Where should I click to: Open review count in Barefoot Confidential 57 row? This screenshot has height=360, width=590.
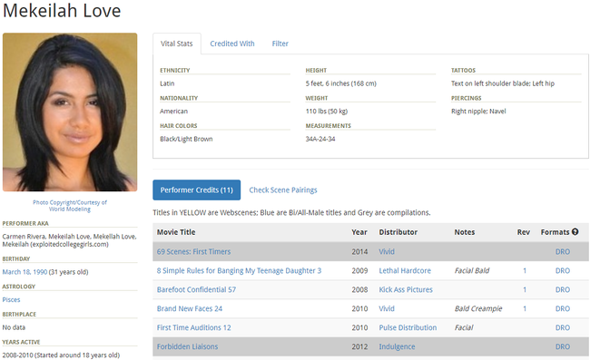click(525, 289)
